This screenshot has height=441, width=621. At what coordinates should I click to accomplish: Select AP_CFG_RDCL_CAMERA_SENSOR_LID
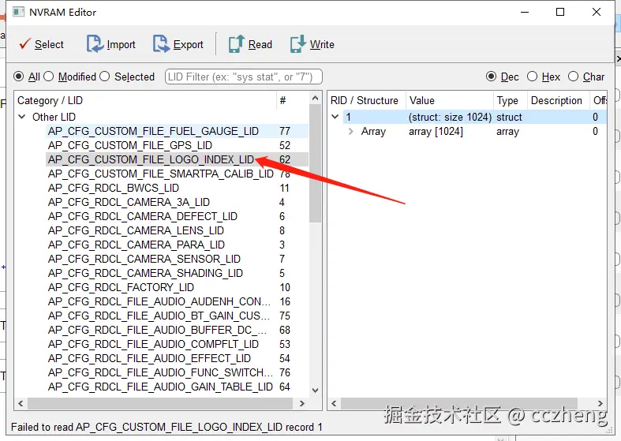tap(144, 259)
